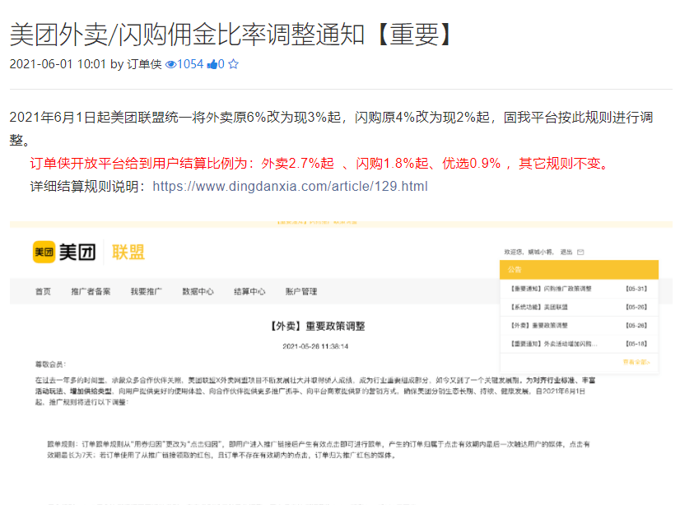Click timestamp 2021-05-26 11:38:14
This screenshot has width=680, height=505.
coord(315,346)
